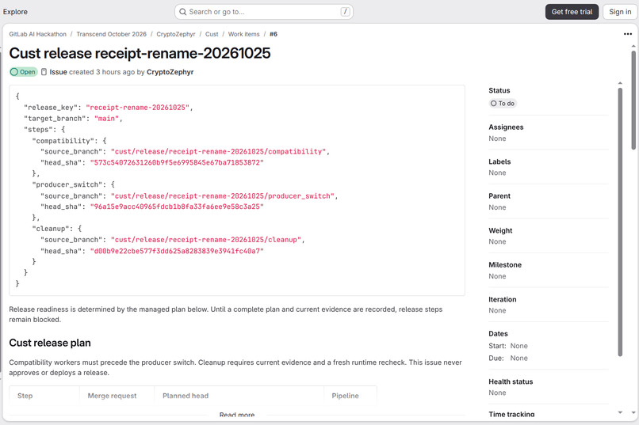Click the magnifier icon in the search bar
Image resolution: width=639 pixels, height=425 pixels.
183,12
